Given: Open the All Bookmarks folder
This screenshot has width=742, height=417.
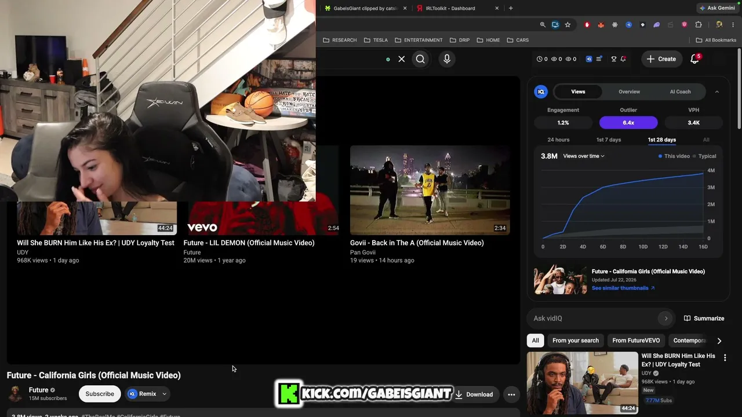Looking at the screenshot, I should tap(716, 40).
